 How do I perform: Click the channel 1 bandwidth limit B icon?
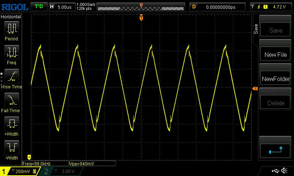[35, 171]
